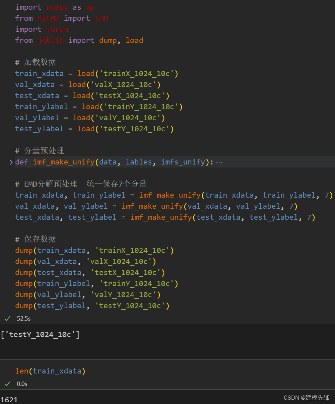This screenshot has width=335, height=404.
Task: Open the CSDN @建模先锋 watermark link
Action: [x=307, y=398]
